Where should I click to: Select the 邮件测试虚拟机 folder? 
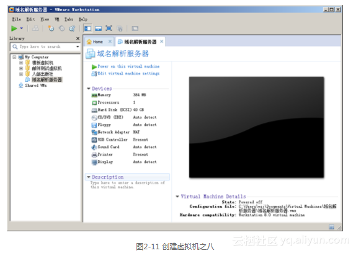47,68
